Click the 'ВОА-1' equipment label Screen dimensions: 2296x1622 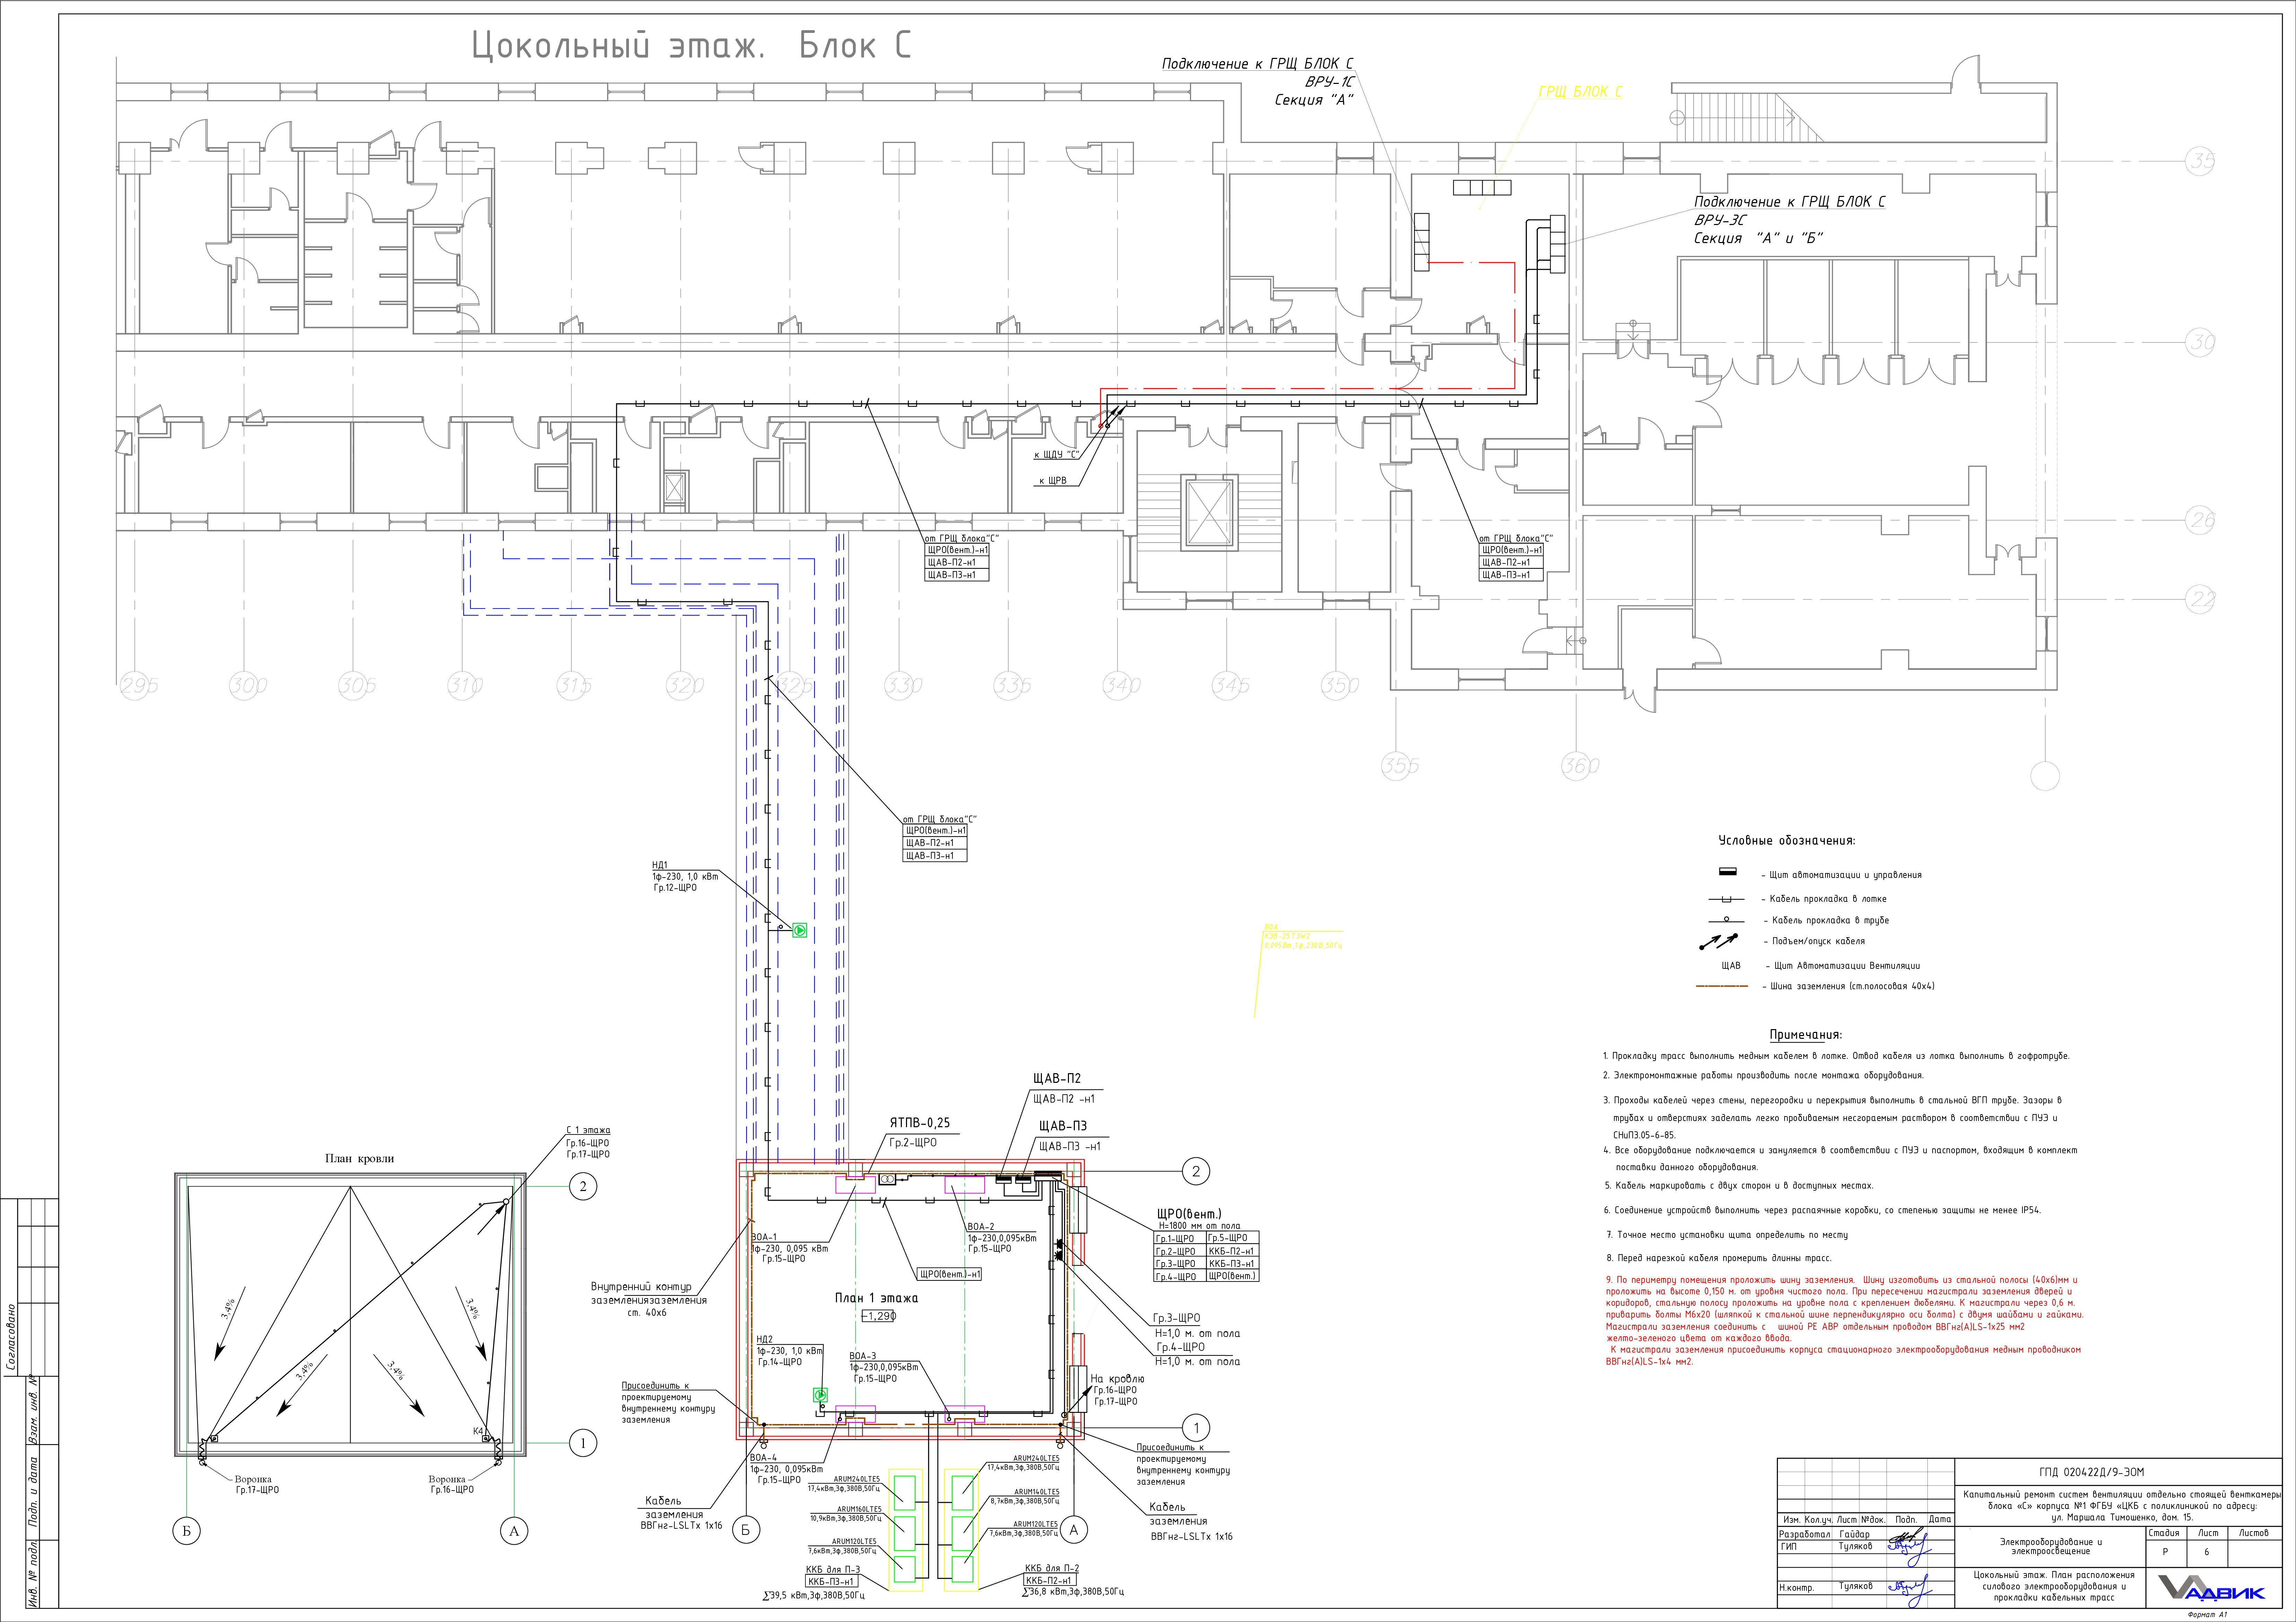point(764,1237)
